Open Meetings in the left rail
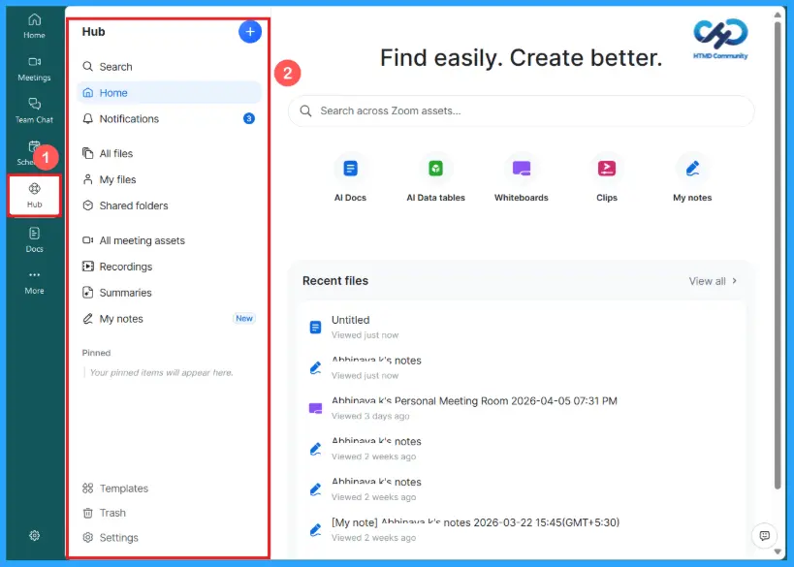The image size is (794, 567). click(x=34, y=69)
